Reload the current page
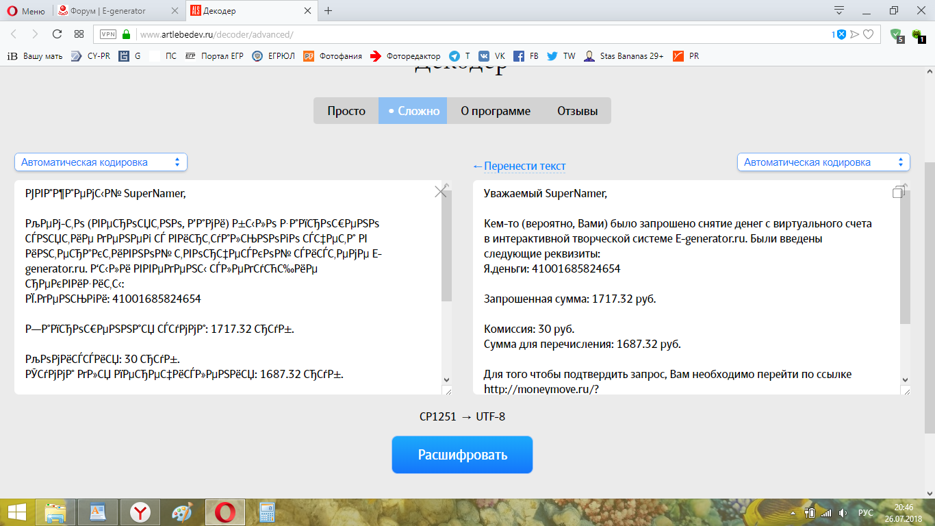Screen dimensions: 935x526 tap(57, 34)
